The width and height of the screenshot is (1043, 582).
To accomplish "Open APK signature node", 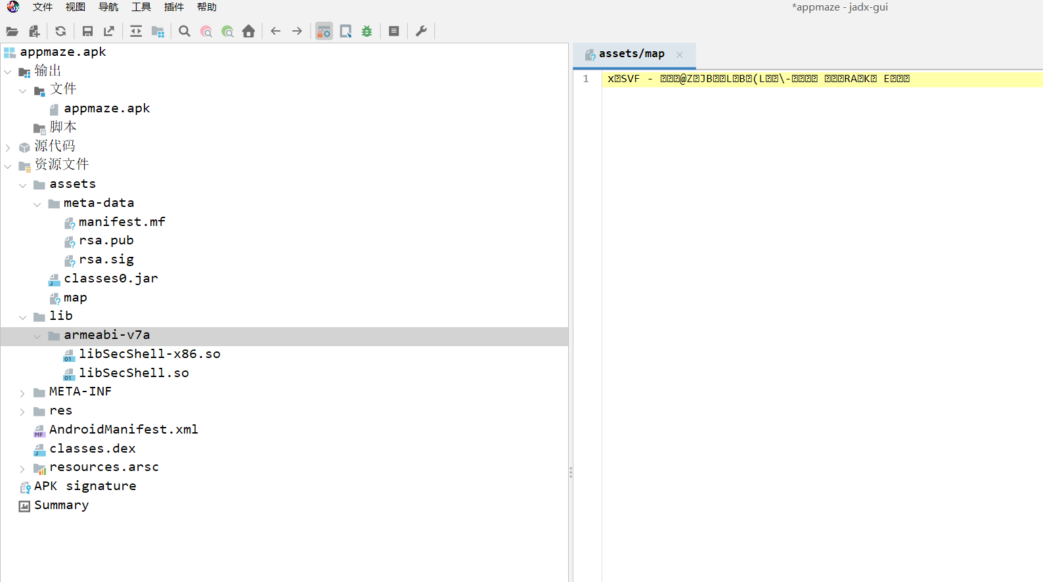I will 85,486.
